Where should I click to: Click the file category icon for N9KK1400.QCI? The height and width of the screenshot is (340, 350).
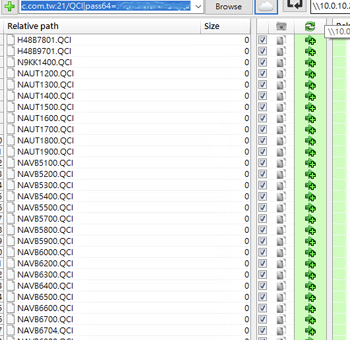pyautogui.click(x=281, y=62)
